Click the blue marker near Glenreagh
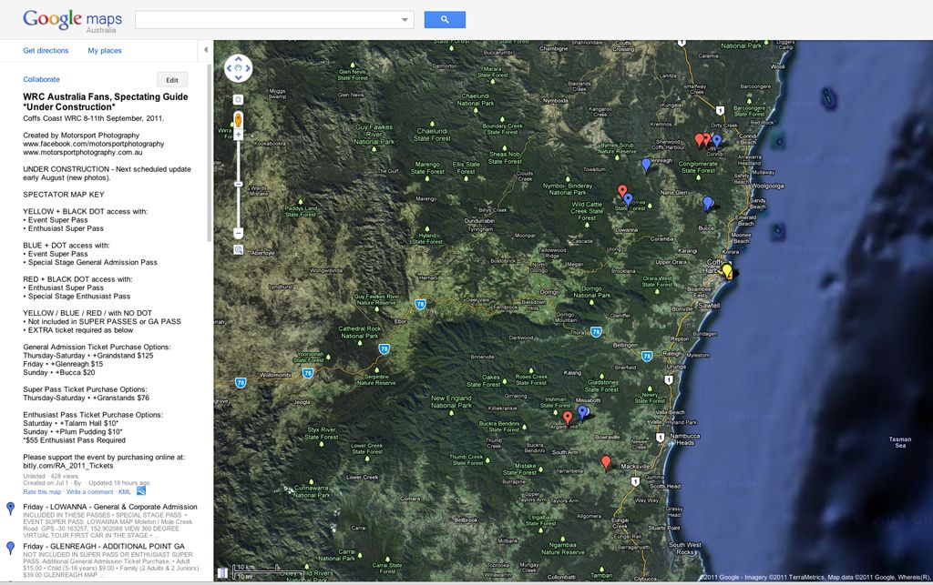Screen dimensions: 933x585 point(646,165)
